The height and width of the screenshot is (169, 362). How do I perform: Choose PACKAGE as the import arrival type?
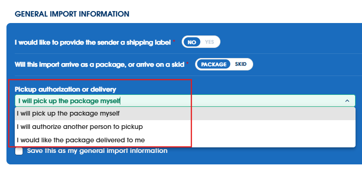214,64
